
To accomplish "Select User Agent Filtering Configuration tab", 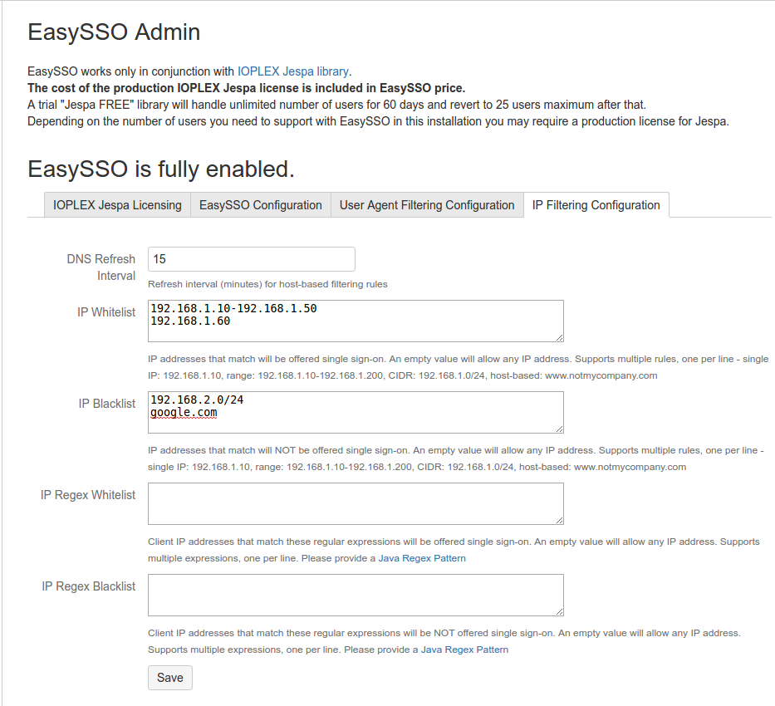I will [427, 205].
